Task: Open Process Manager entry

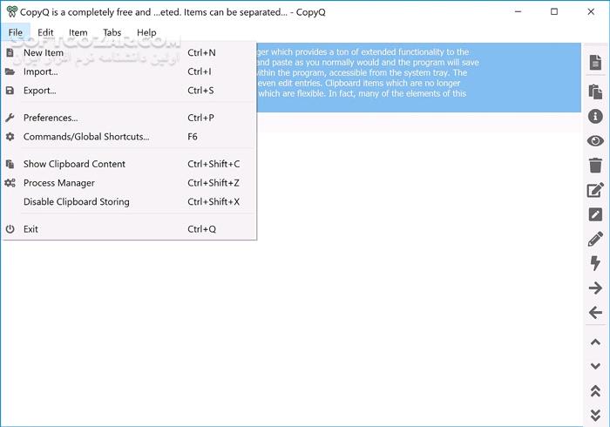Action: 129,183
